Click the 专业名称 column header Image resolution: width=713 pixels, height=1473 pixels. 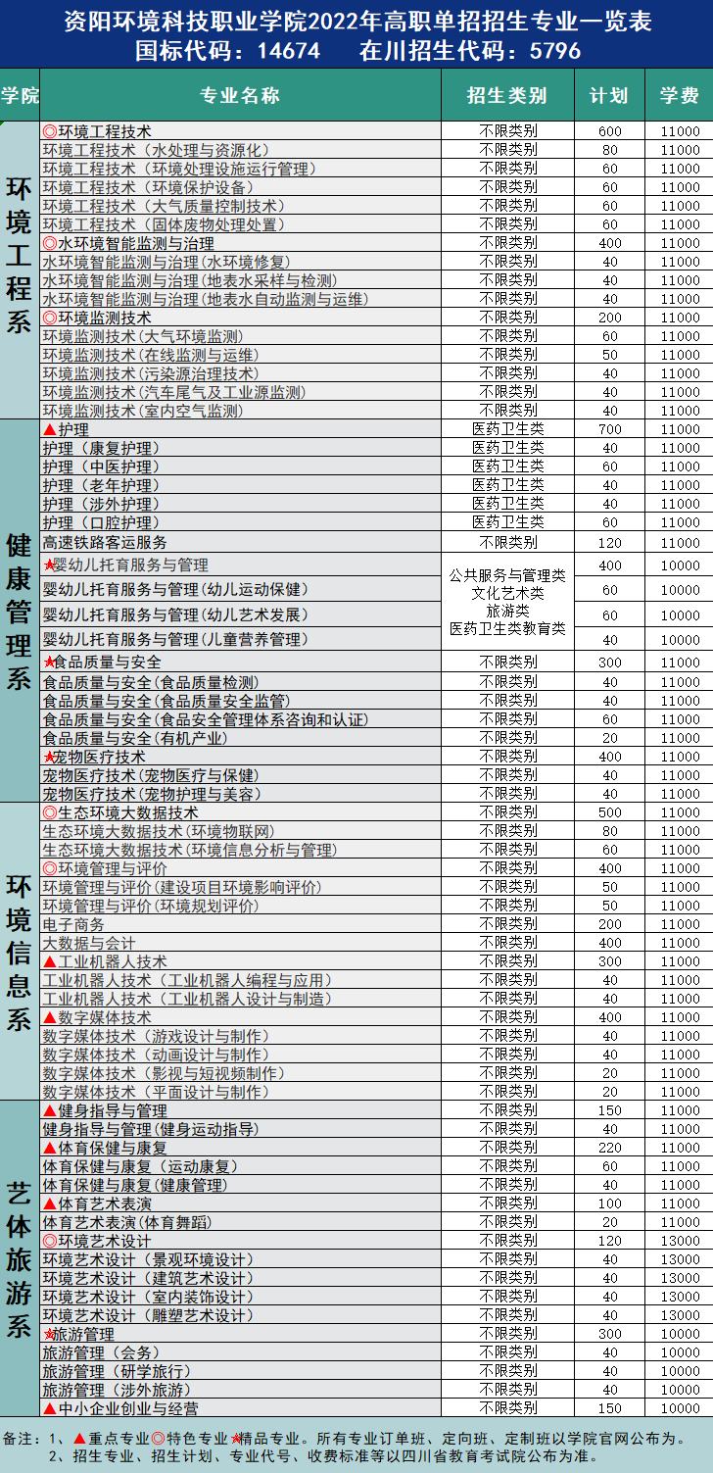pyautogui.click(x=240, y=95)
